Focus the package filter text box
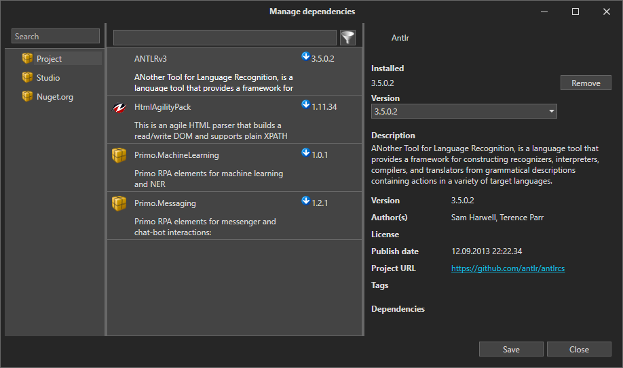623x368 pixels. pyautogui.click(x=225, y=38)
